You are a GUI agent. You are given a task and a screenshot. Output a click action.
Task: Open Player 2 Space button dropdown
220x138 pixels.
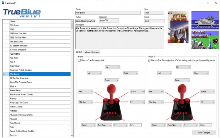[207, 92]
